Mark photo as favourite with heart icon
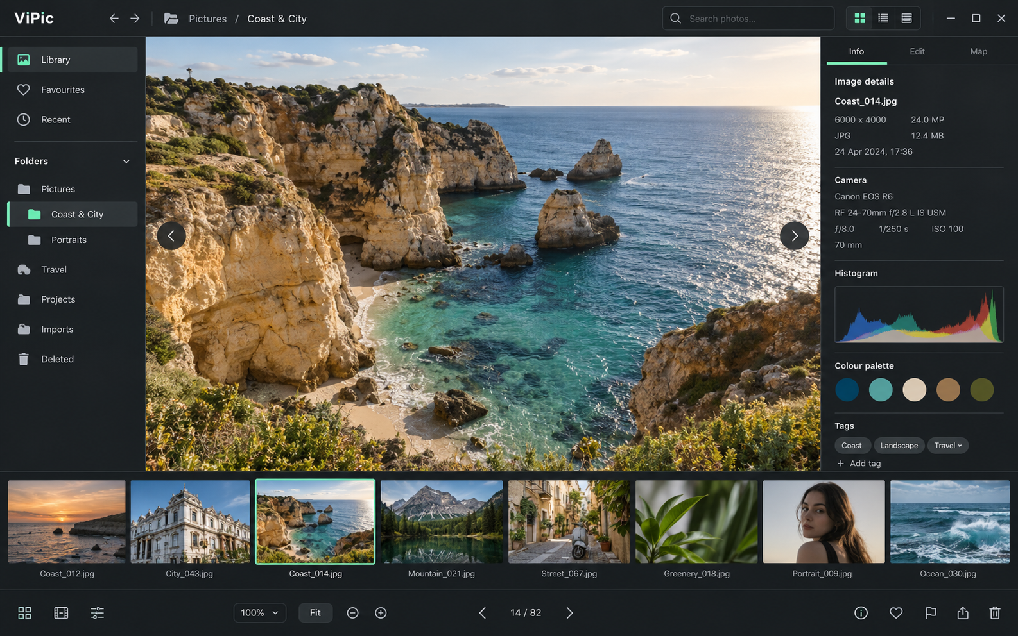The image size is (1018, 636). [x=896, y=613]
